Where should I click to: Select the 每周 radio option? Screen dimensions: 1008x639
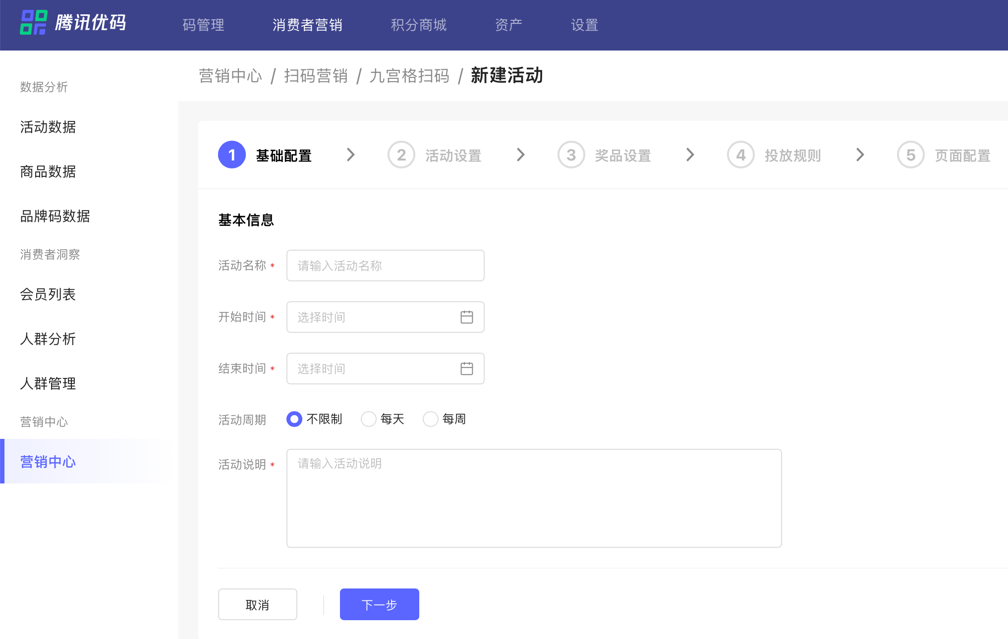point(431,419)
